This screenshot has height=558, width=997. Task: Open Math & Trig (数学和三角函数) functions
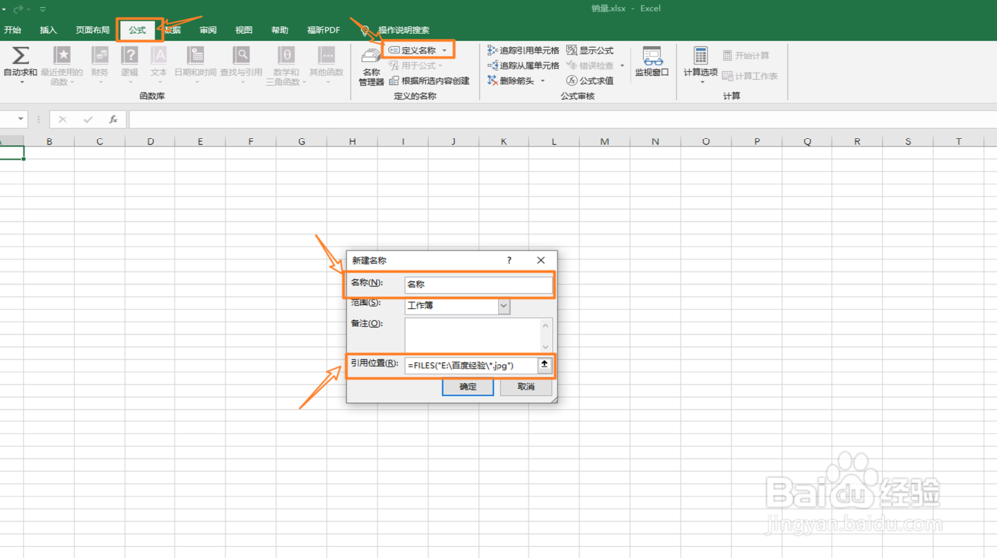286,64
